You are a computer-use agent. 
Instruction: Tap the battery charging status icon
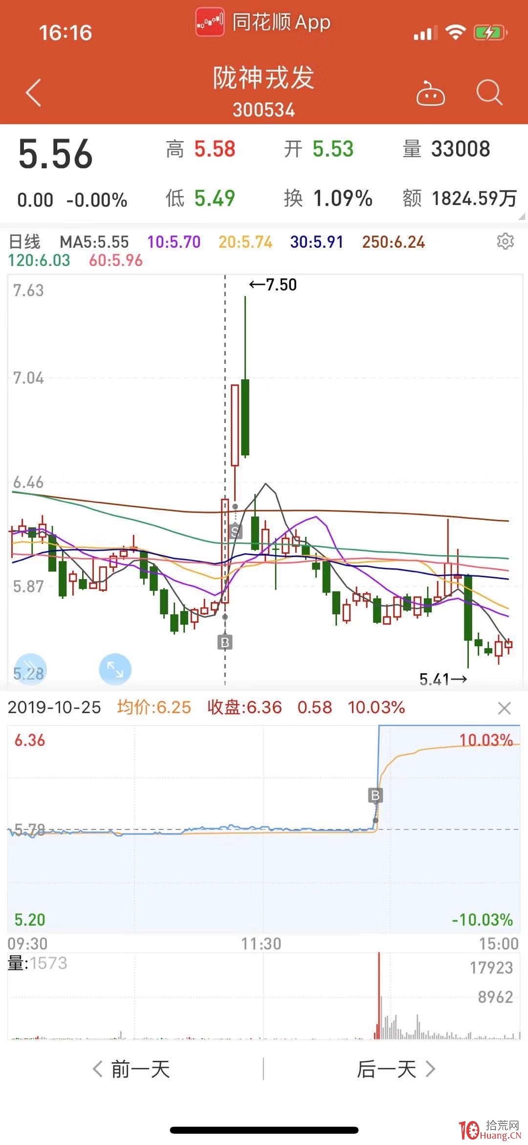(490, 33)
